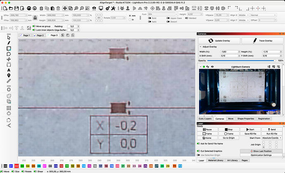285x173 pixels.
Task: Select the red 02 layer color swatch
Action: (17, 166)
